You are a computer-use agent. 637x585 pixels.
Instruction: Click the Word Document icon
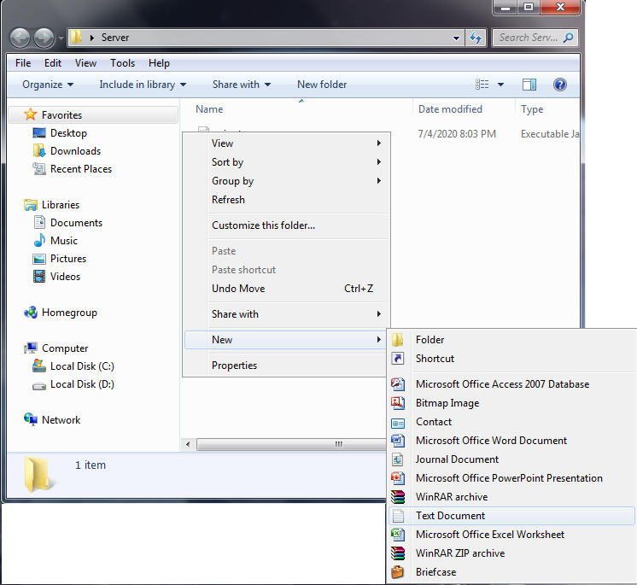[398, 441]
